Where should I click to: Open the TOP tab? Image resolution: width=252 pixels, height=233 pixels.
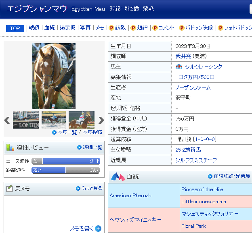click(15, 28)
